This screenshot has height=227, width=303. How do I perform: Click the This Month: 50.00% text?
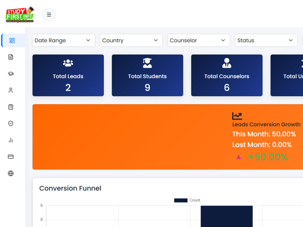point(264,134)
